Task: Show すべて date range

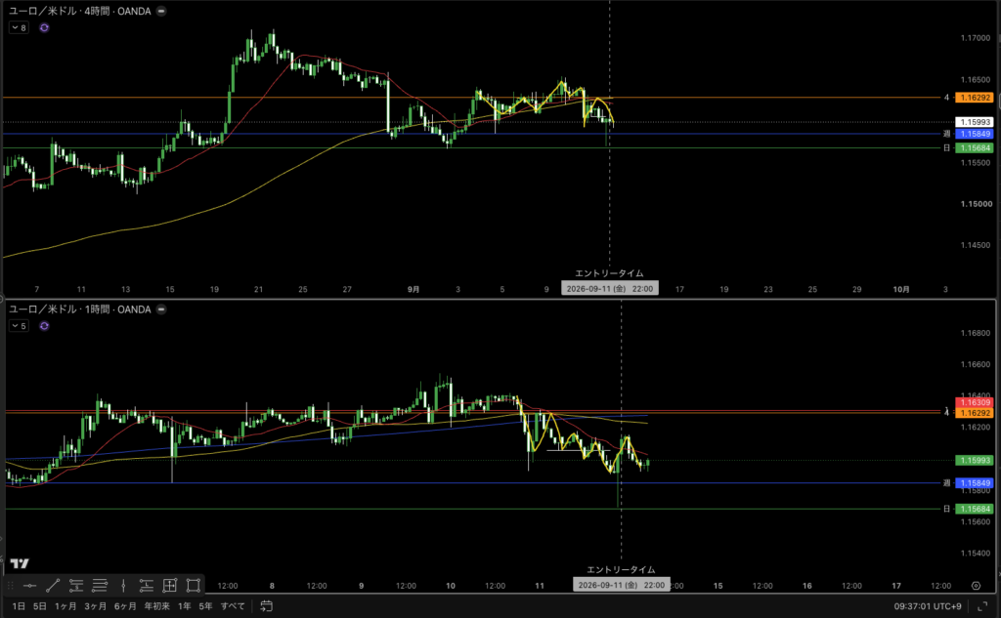Action: (233, 606)
